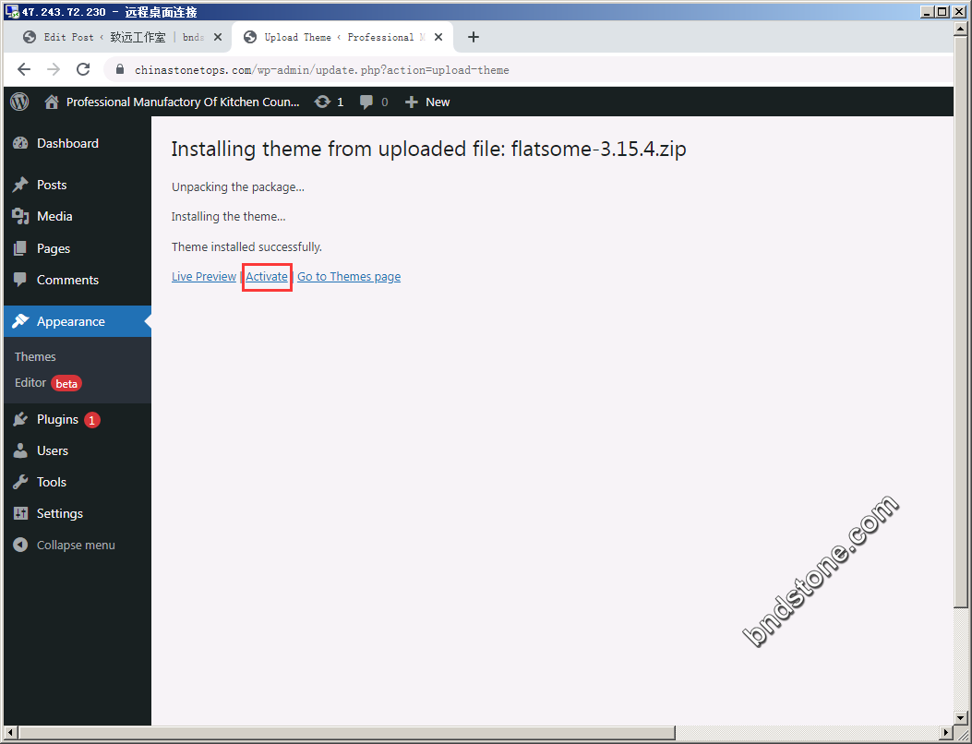The image size is (972, 744).
Task: Click Go to Themes page link
Action: pos(349,277)
